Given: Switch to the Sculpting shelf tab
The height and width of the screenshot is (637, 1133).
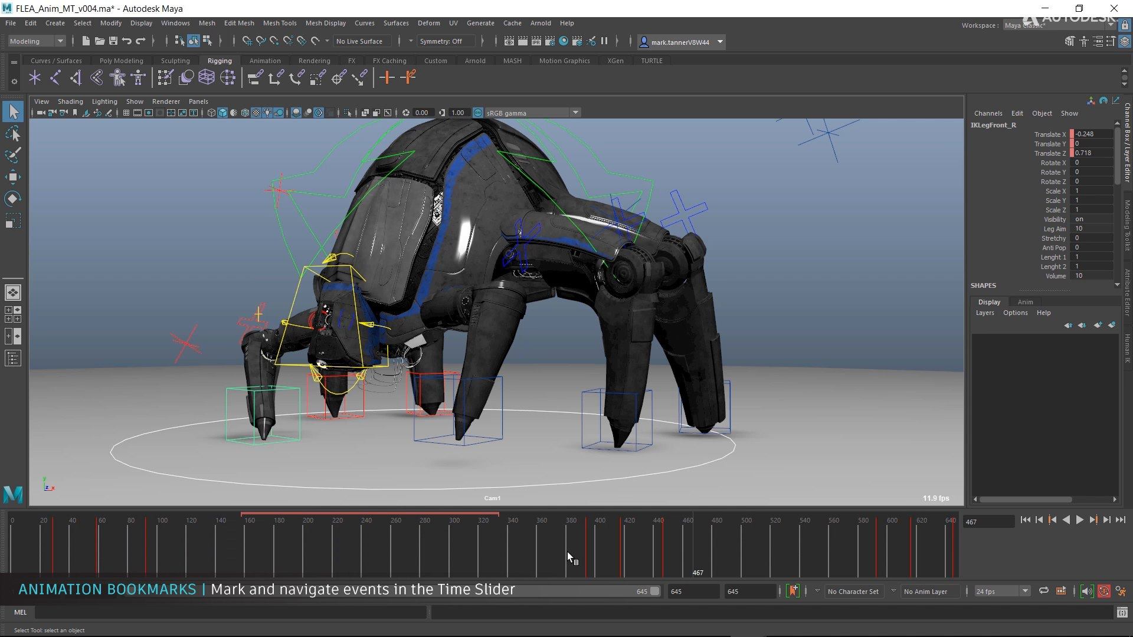Looking at the screenshot, I should click(175, 61).
